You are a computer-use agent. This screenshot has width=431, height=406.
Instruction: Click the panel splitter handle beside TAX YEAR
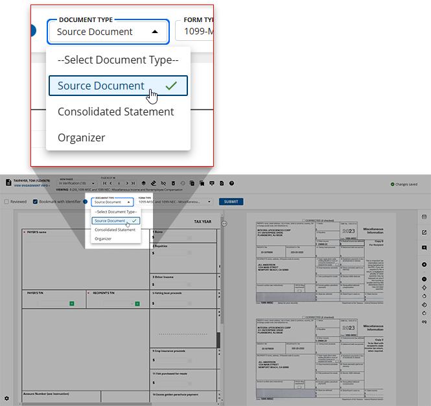point(224,224)
